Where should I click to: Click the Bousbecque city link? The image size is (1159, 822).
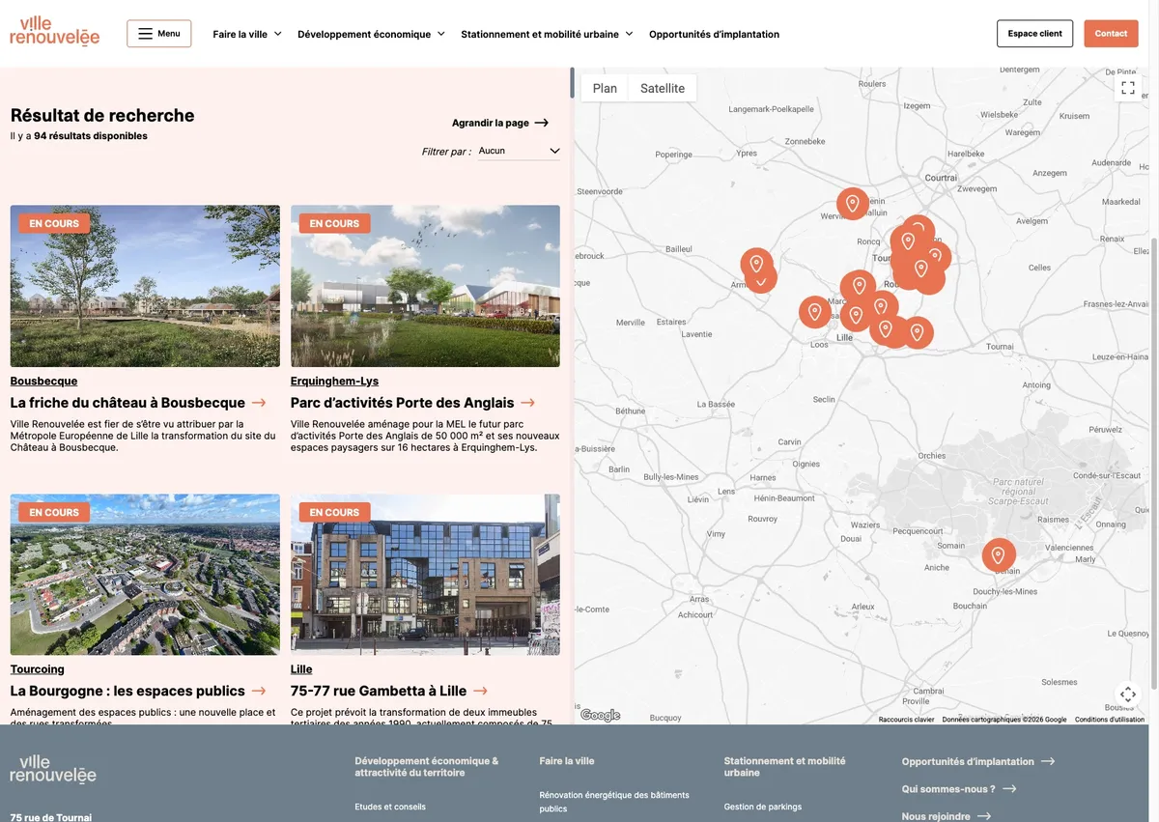click(x=43, y=381)
